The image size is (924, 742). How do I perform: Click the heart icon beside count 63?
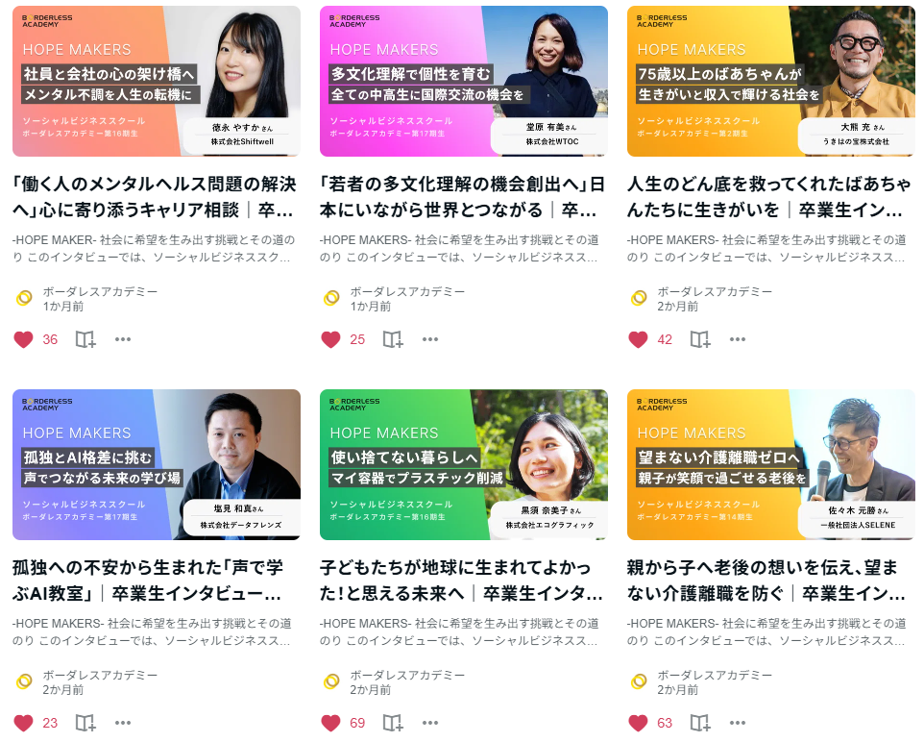click(638, 723)
